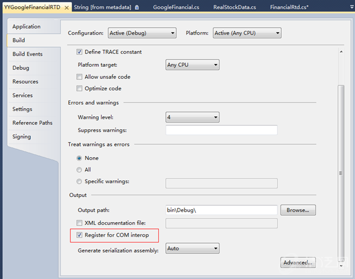Check Allow unsafe code
The width and height of the screenshot is (355, 279).
point(79,77)
